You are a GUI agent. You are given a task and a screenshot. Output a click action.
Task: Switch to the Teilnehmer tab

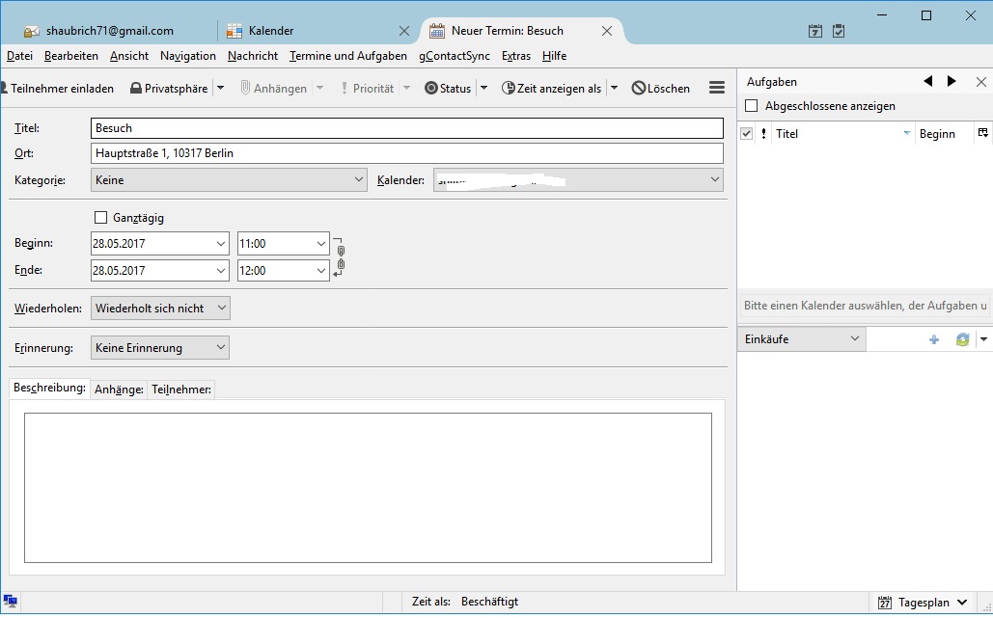[x=181, y=390]
